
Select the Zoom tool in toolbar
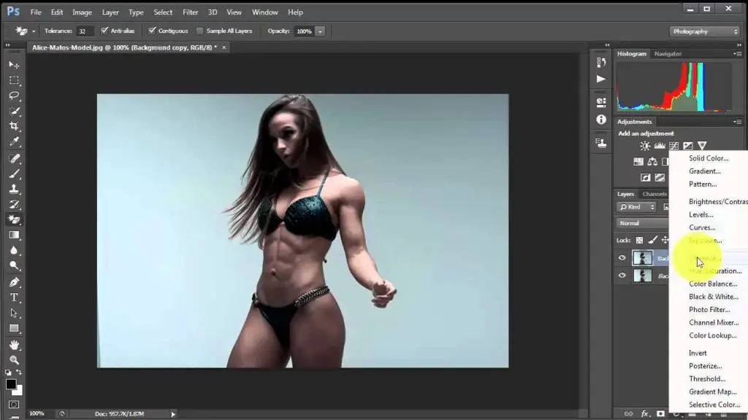click(x=14, y=360)
